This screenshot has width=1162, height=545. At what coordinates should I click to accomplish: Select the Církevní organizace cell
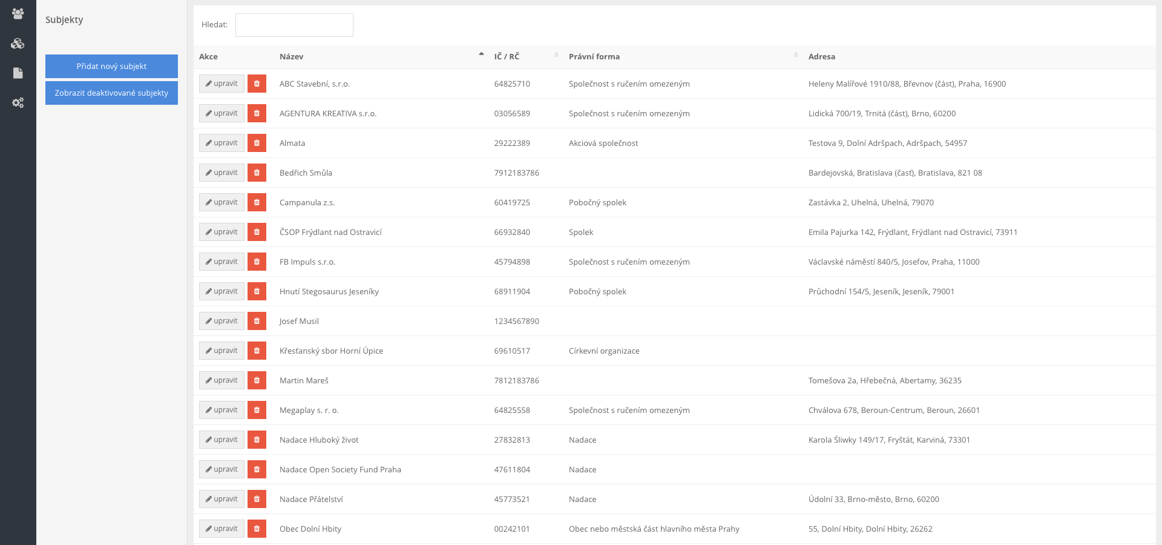click(604, 351)
